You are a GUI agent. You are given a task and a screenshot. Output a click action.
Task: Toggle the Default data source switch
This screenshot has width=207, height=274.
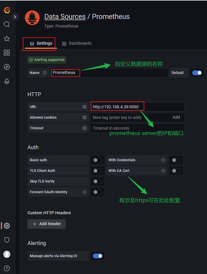(x=197, y=73)
